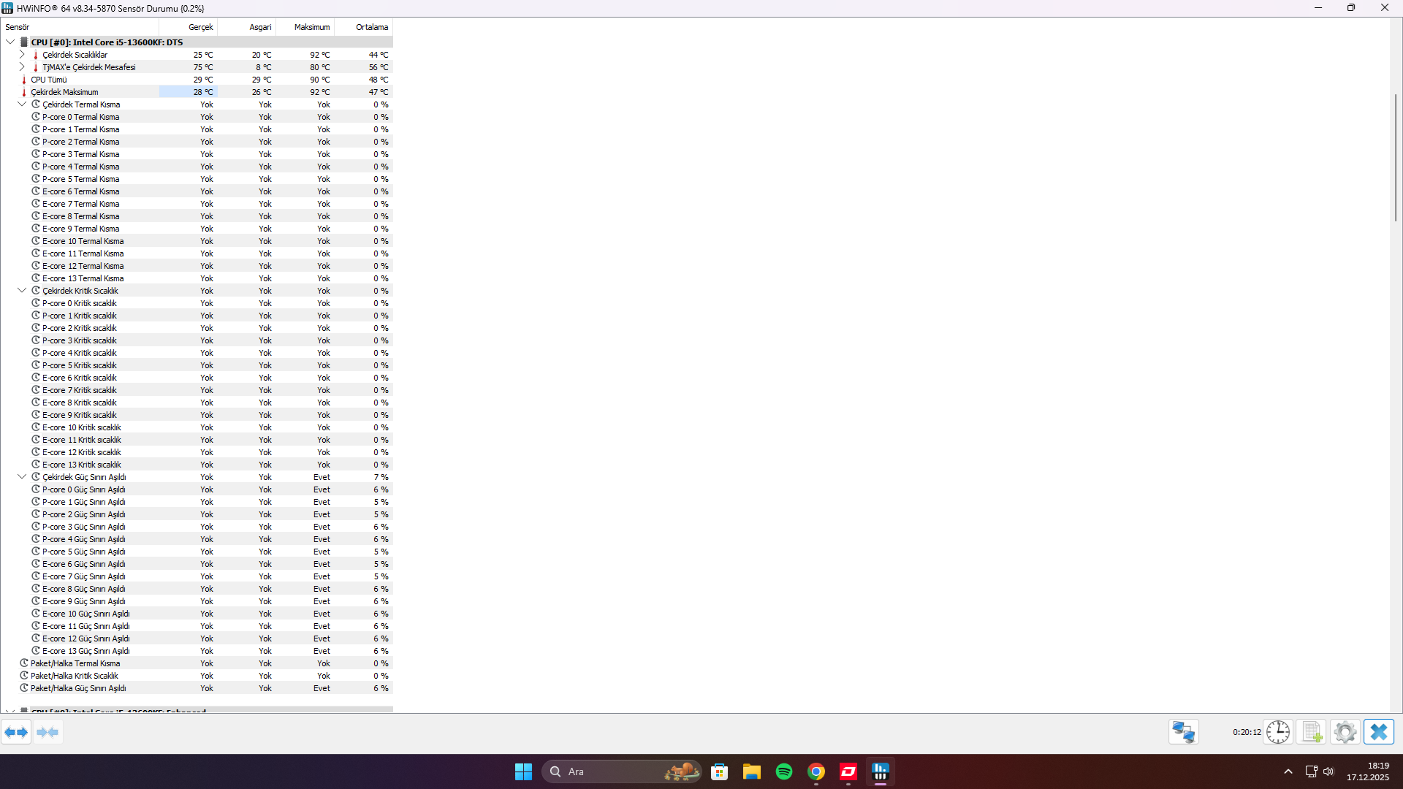Click the 90 °C maximum of CPU Tümü
Screen dimensions: 1403x789
320,80
